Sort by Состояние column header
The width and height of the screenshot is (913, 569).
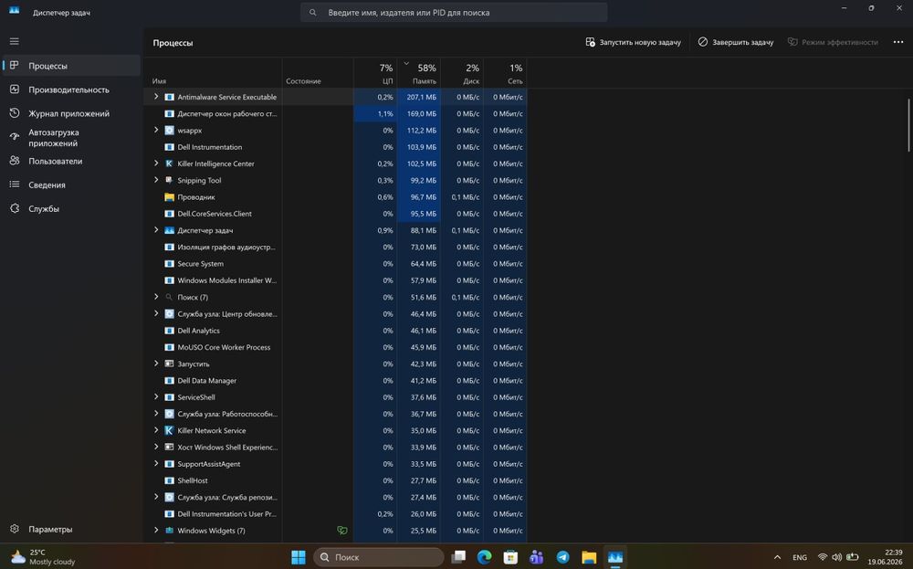(x=318, y=73)
